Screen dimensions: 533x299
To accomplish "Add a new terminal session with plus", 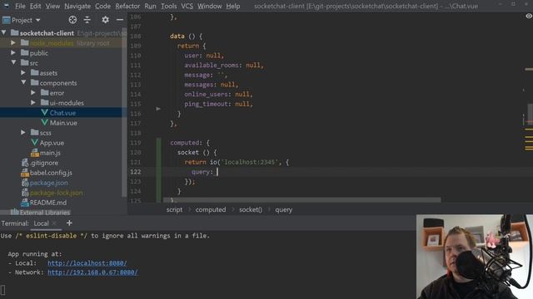I will [69, 223].
